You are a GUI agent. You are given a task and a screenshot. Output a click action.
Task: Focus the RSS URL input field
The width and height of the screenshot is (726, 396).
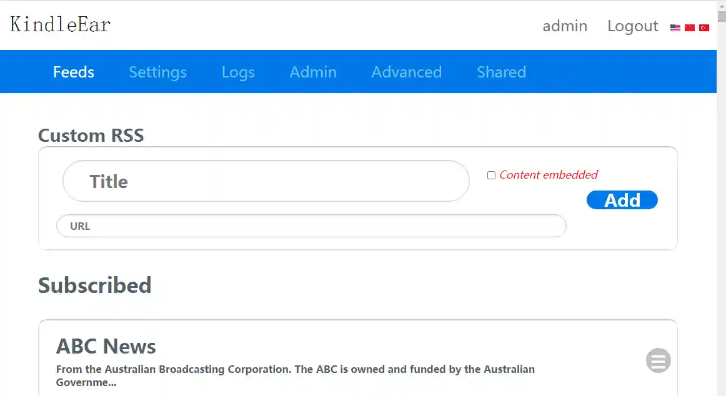[311, 226]
